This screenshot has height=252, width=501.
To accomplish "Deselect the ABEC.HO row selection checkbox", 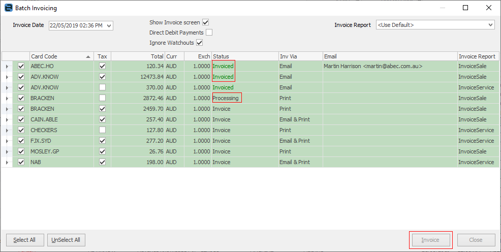I will [x=21, y=66].
